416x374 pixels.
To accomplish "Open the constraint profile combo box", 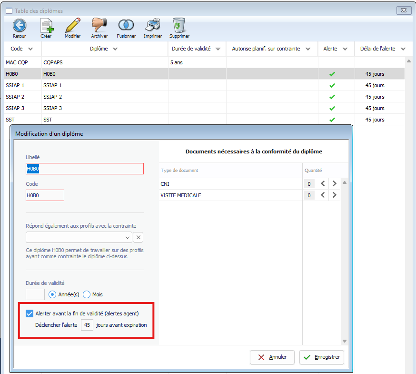I will point(79,237).
